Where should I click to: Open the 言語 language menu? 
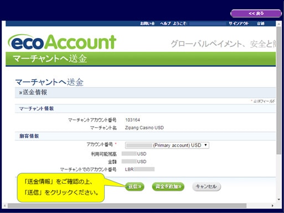tap(261, 23)
